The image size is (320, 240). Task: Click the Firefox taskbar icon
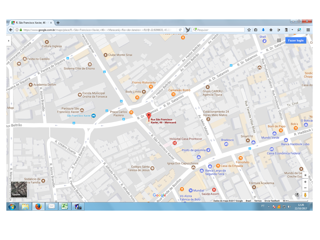[38, 207]
